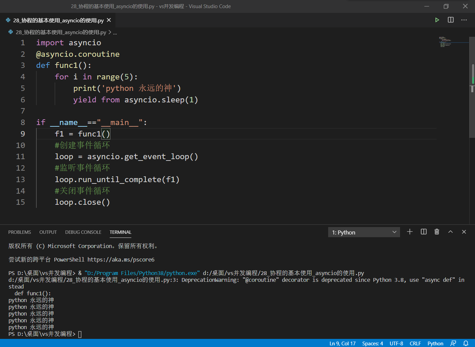Click line number 9 in gutter
Image resolution: width=475 pixels, height=347 pixels.
[23, 134]
